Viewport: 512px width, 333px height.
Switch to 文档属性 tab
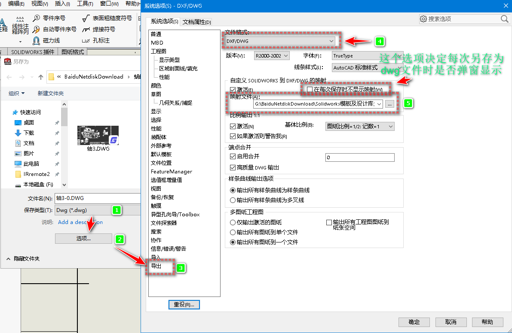pos(196,22)
